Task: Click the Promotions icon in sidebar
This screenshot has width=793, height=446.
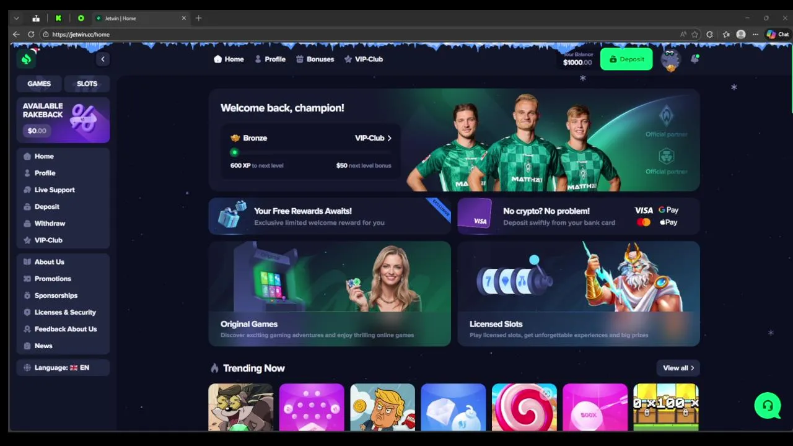Action: coord(27,279)
